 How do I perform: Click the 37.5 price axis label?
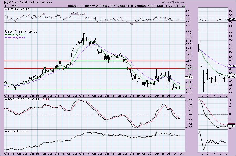[x=189, y=68]
